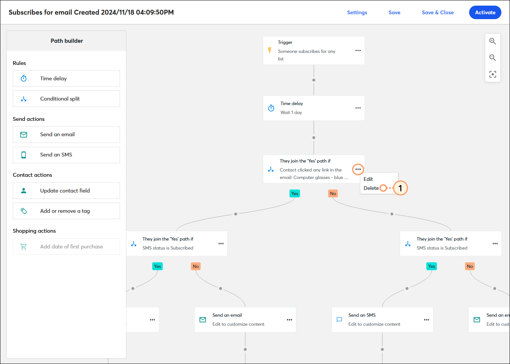
Task: Add a Conditional split rule
Action: coord(66,99)
